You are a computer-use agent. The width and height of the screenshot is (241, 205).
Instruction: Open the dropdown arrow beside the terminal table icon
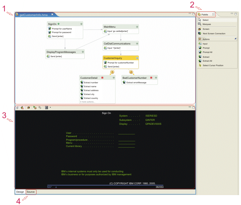[50, 107]
